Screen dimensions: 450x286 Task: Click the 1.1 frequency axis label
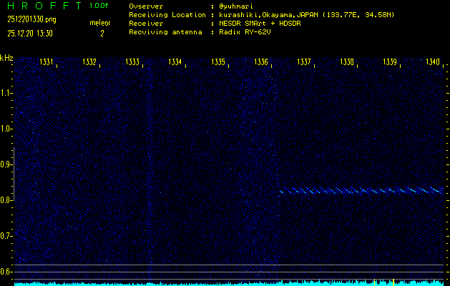(6, 93)
